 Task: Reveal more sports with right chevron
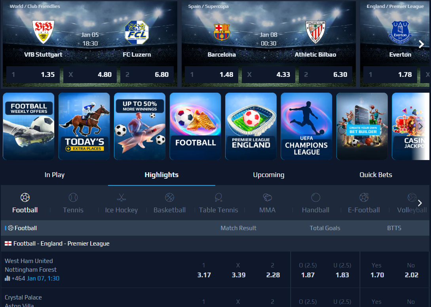(420, 203)
